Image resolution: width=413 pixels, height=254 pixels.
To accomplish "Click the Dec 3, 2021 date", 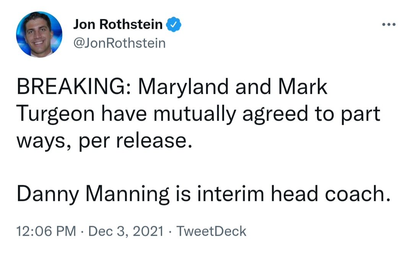I will (126, 231).
